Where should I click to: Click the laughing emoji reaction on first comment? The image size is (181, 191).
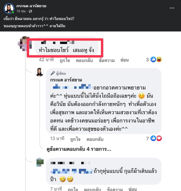click(x=159, y=60)
